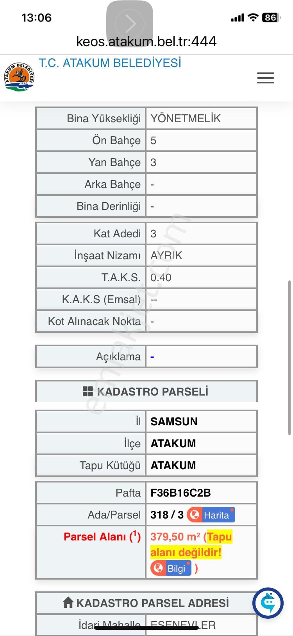Screen dimensions: 293x636
Task: Open the hamburger navigation menu
Action: pos(266,78)
